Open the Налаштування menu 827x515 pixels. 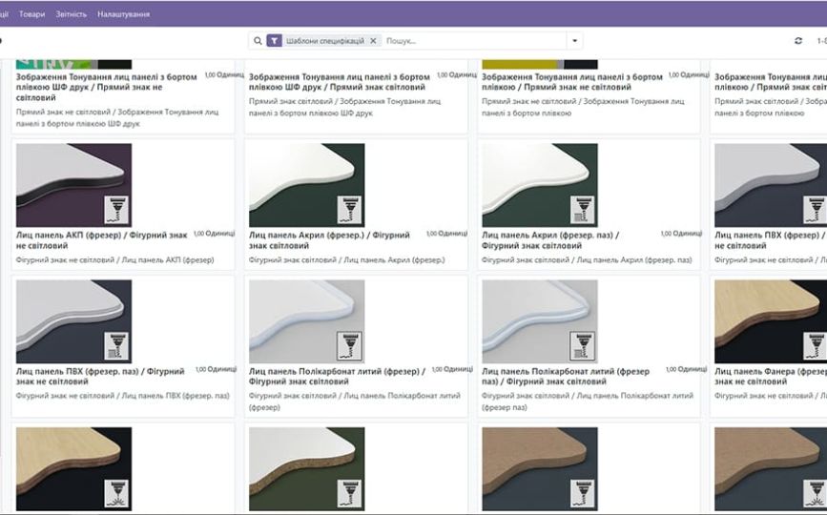coord(123,14)
